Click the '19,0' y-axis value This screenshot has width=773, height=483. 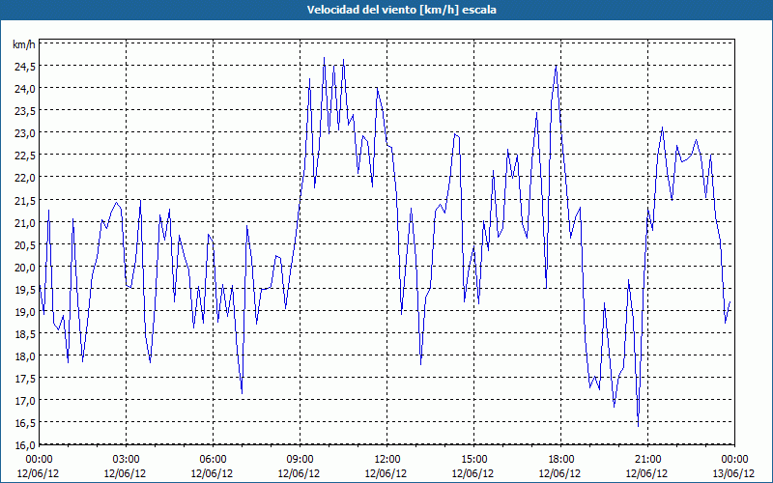click(x=24, y=312)
